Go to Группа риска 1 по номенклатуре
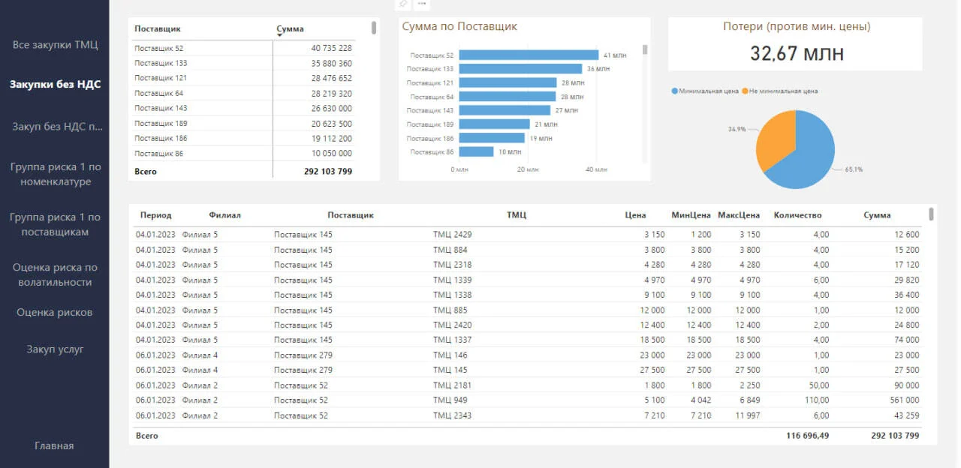This screenshot has height=468, width=961. (x=55, y=174)
